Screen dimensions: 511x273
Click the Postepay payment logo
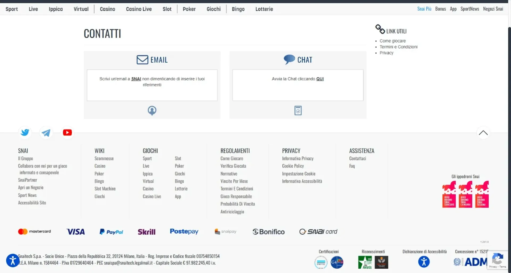click(184, 231)
